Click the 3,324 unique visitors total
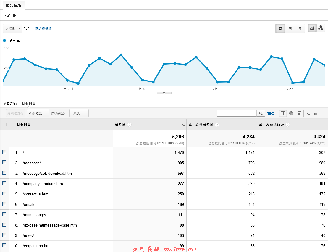 pos(319,137)
